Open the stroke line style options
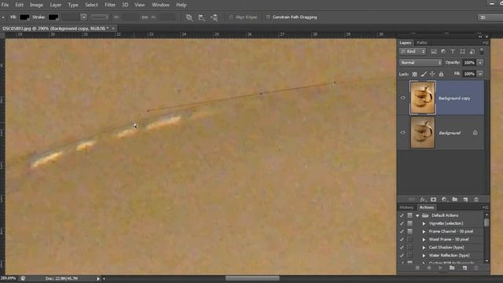This screenshot has width=503, height=283. click(100, 17)
